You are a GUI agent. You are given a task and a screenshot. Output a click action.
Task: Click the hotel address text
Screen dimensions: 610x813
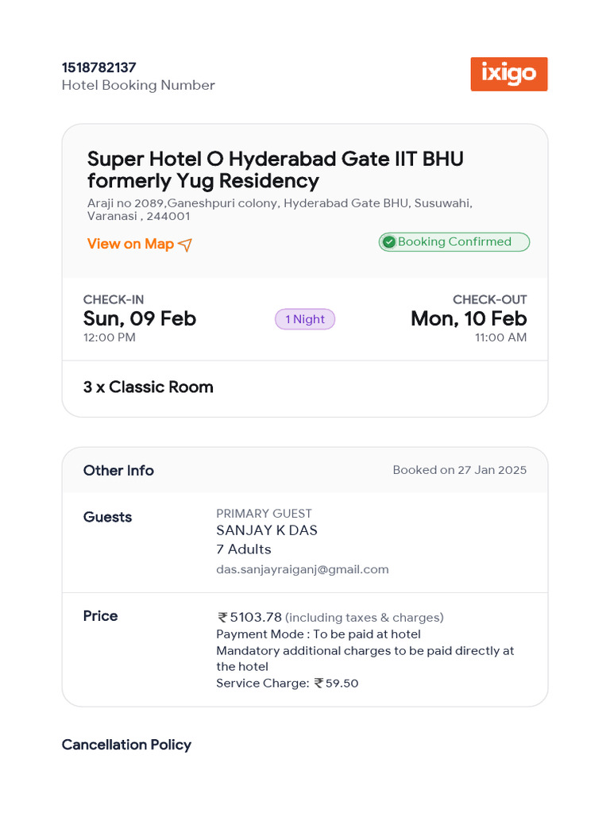280,209
